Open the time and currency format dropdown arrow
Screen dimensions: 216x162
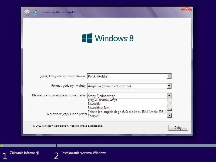pyautogui.click(x=169, y=86)
